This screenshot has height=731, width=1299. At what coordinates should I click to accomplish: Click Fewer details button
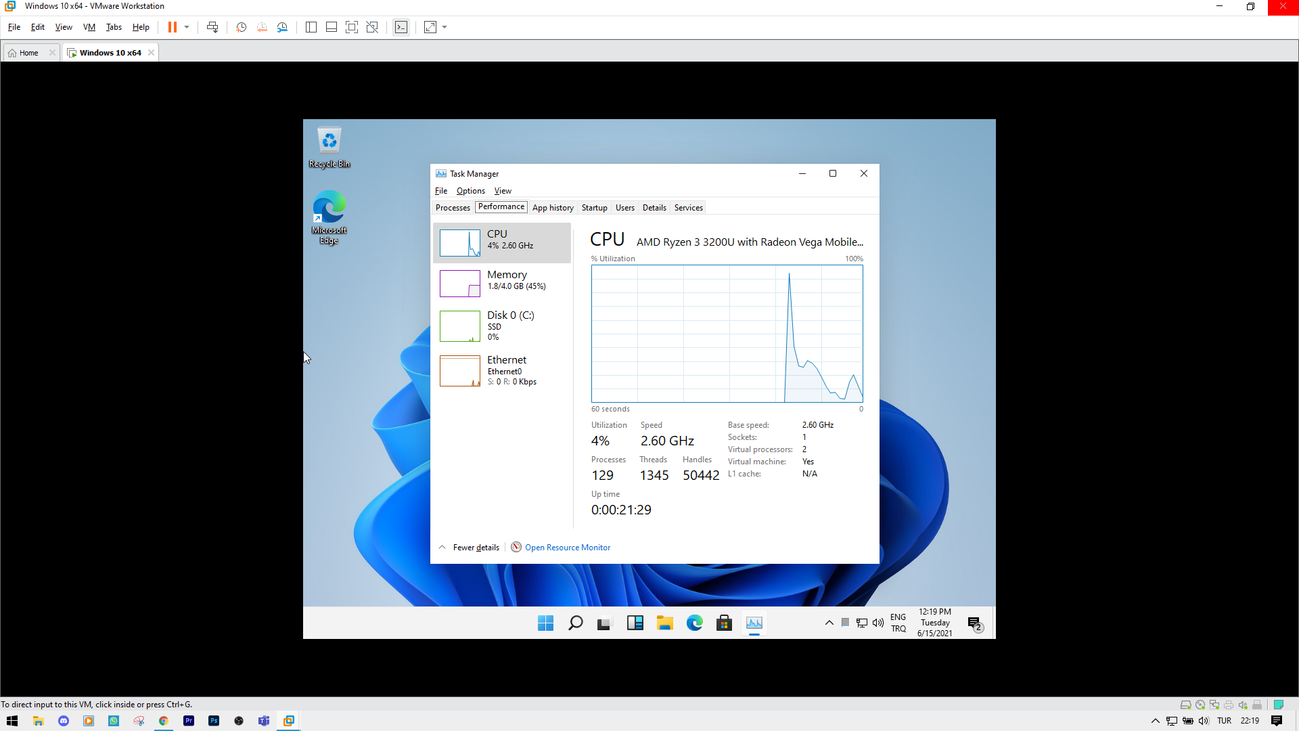[470, 548]
